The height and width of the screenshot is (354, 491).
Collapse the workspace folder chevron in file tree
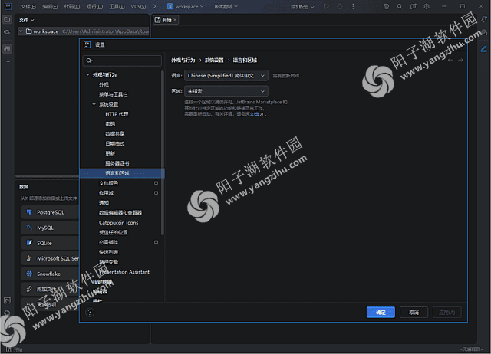(21, 31)
